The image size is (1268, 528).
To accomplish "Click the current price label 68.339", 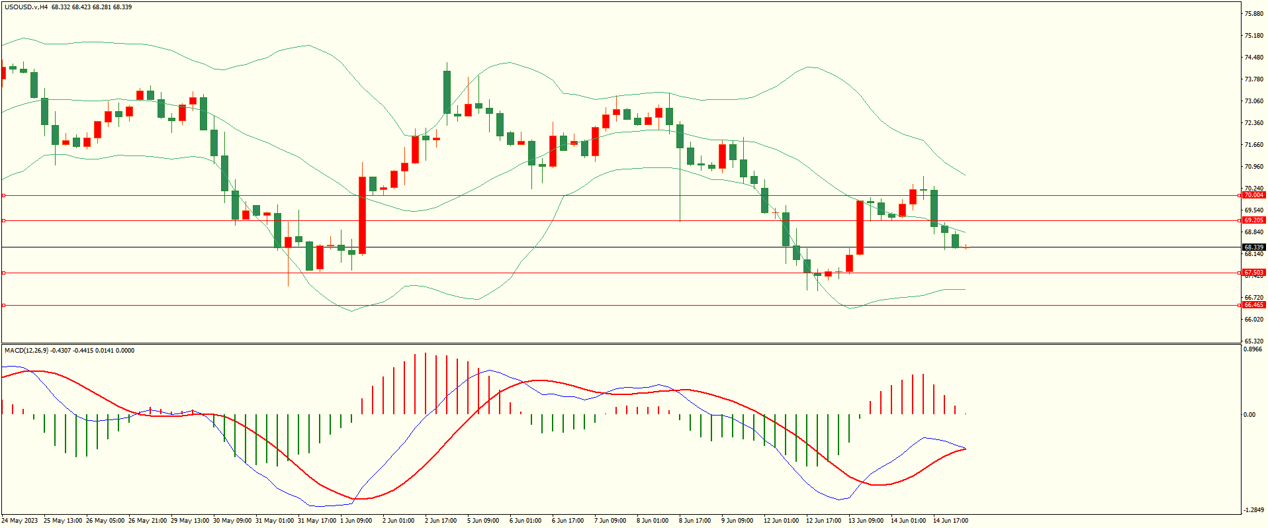I will coord(1253,247).
